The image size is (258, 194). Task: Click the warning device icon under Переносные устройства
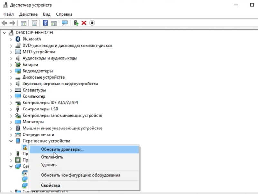[x=25, y=147]
